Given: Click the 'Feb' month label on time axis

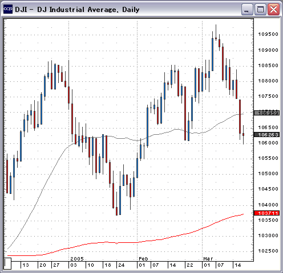Looking at the screenshot, I should pos(143,259).
